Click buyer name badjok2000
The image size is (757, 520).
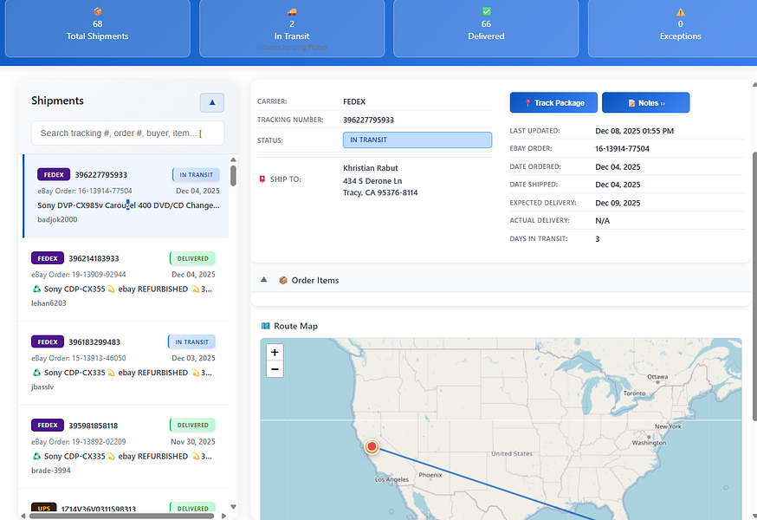[x=57, y=219]
